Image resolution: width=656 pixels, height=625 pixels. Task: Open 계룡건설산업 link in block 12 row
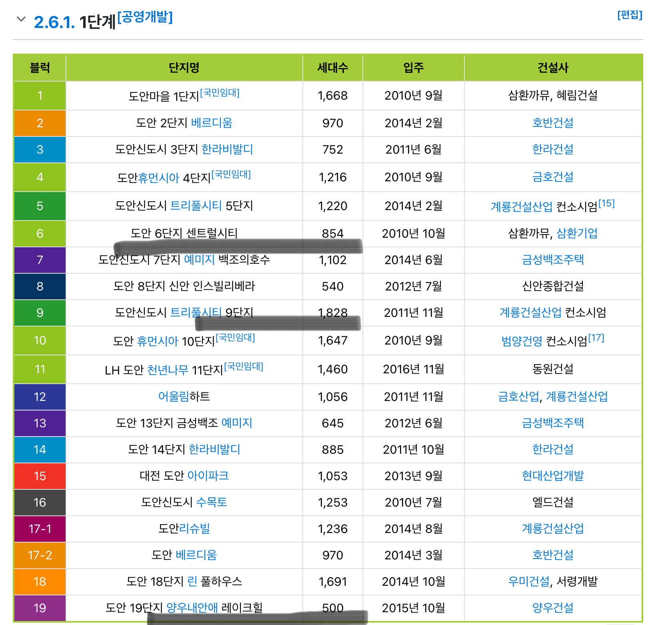click(577, 397)
